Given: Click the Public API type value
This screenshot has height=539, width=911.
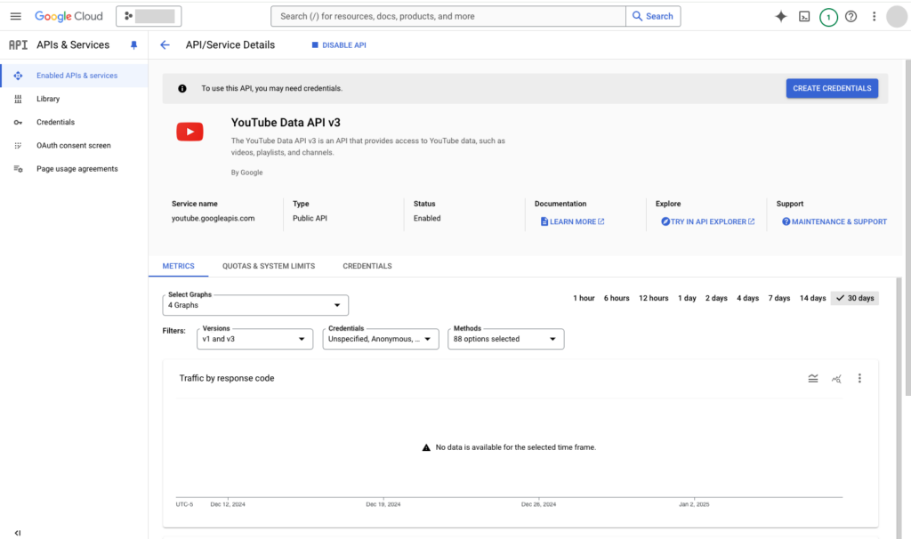Looking at the screenshot, I should coord(310,219).
